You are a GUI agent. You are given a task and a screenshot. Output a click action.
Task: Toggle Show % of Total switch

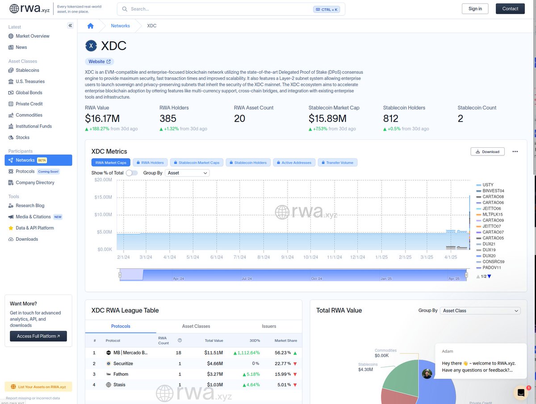pos(132,173)
